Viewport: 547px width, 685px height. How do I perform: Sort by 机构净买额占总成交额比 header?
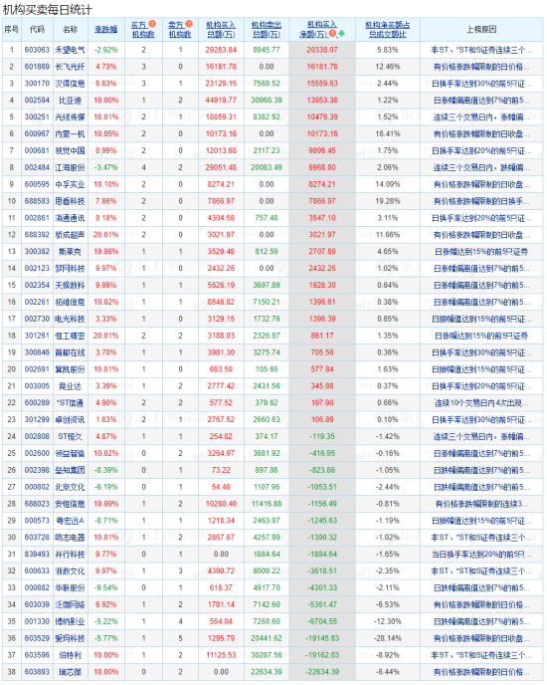(388, 29)
